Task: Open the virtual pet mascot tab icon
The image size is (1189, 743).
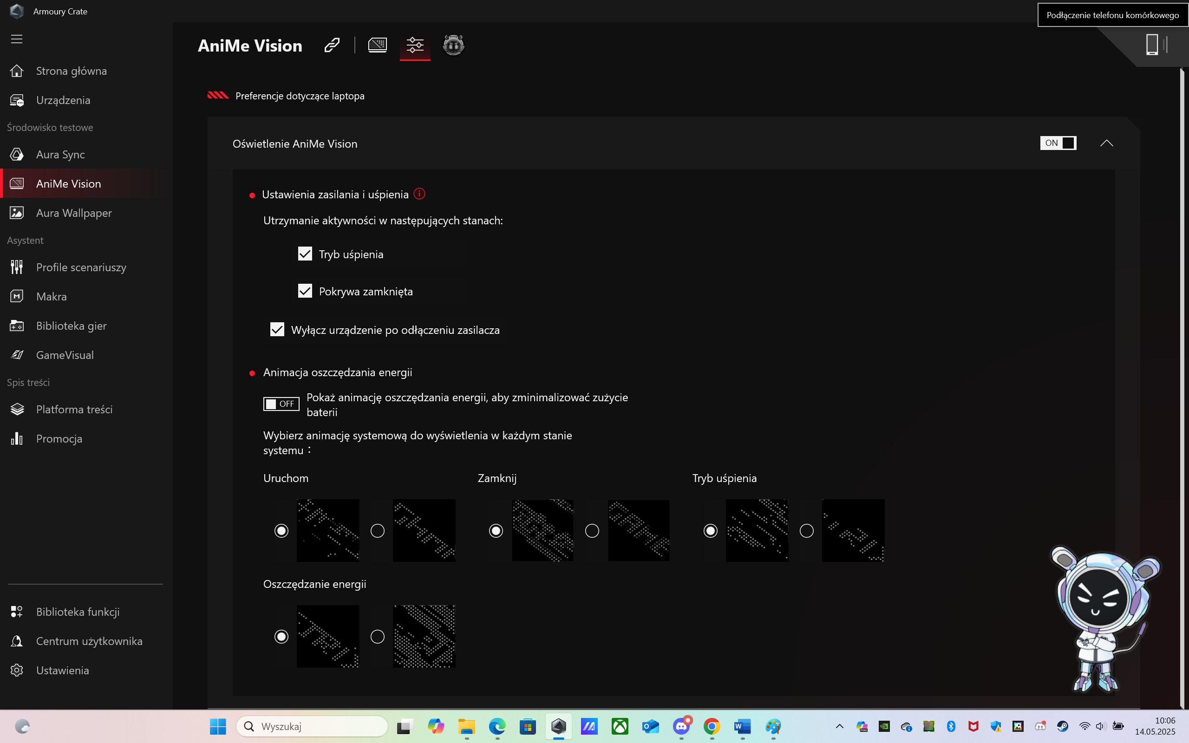Action: pyautogui.click(x=453, y=45)
